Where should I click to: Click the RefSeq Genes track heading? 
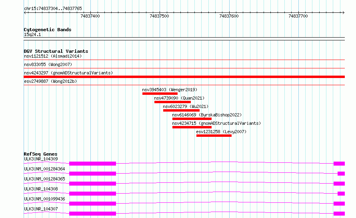[x=40, y=154]
